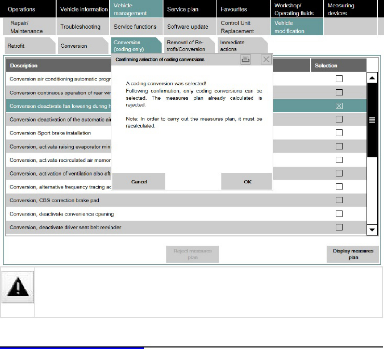Screen dimensions: 384x349
Task: Open Measuring devices tab
Action: click(351, 9)
